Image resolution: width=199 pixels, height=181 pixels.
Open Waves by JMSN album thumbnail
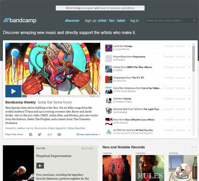click(x=109, y=69)
